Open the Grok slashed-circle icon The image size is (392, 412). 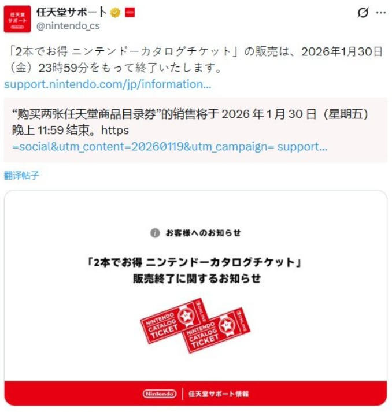(x=363, y=12)
